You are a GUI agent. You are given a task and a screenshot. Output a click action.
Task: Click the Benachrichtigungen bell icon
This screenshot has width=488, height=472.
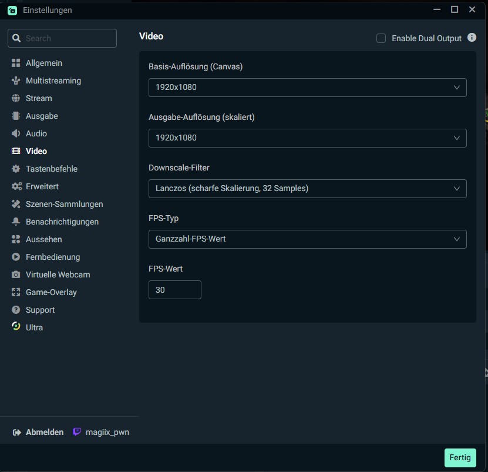(16, 222)
